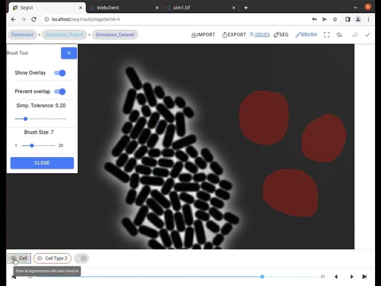
Task: Click the Cell Type 2 label chip
Action: tap(52, 258)
